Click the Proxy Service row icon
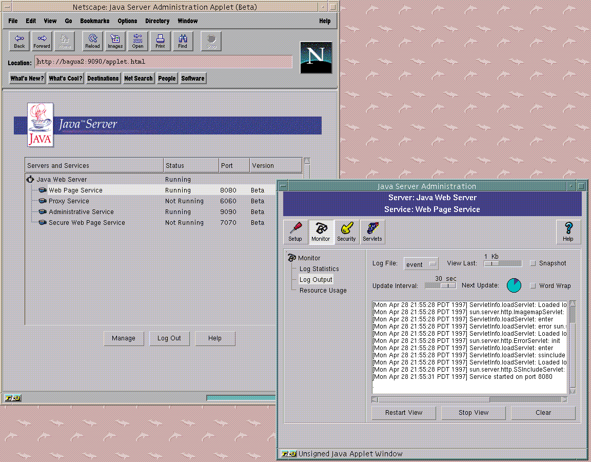The height and width of the screenshot is (462, 591). 43,201
